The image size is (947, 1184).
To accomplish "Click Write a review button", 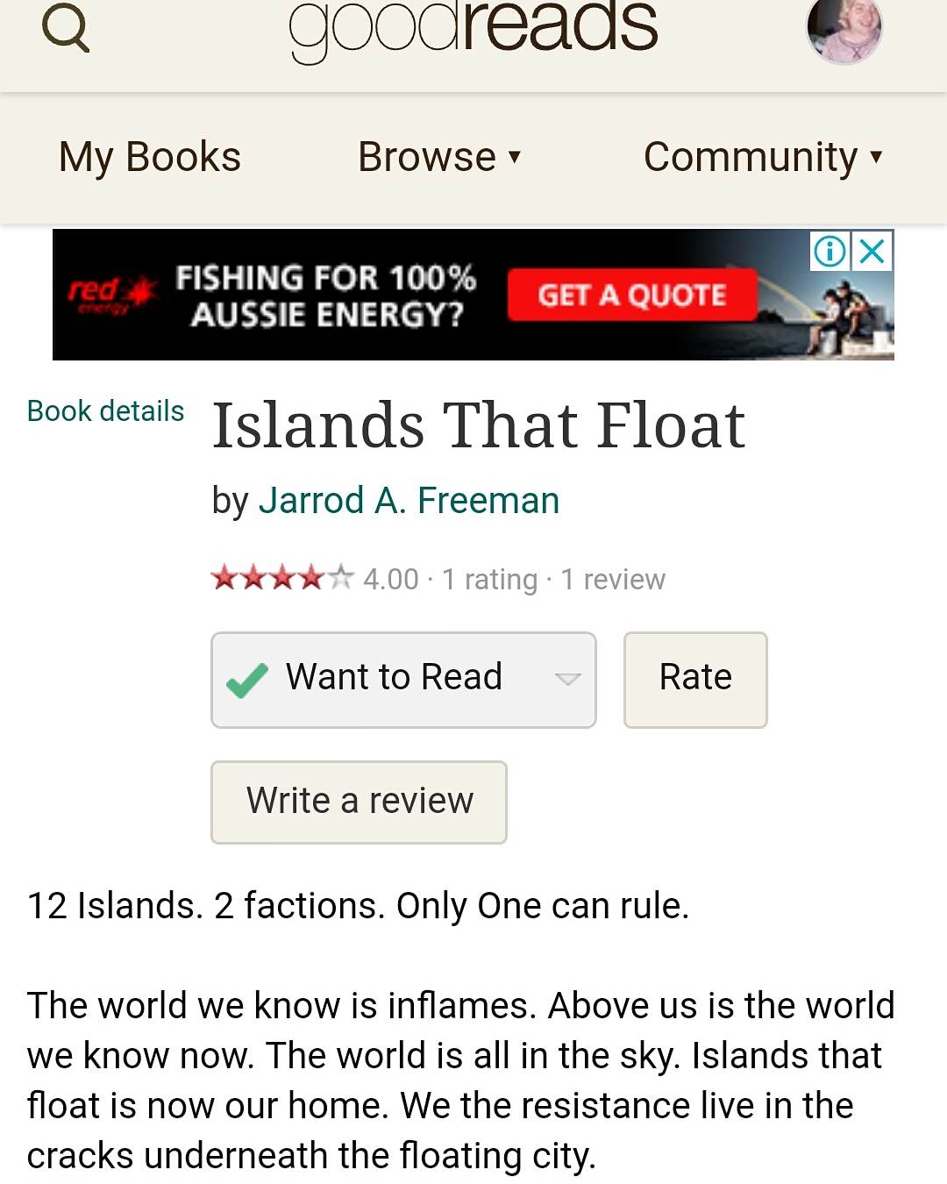I will (x=360, y=802).
